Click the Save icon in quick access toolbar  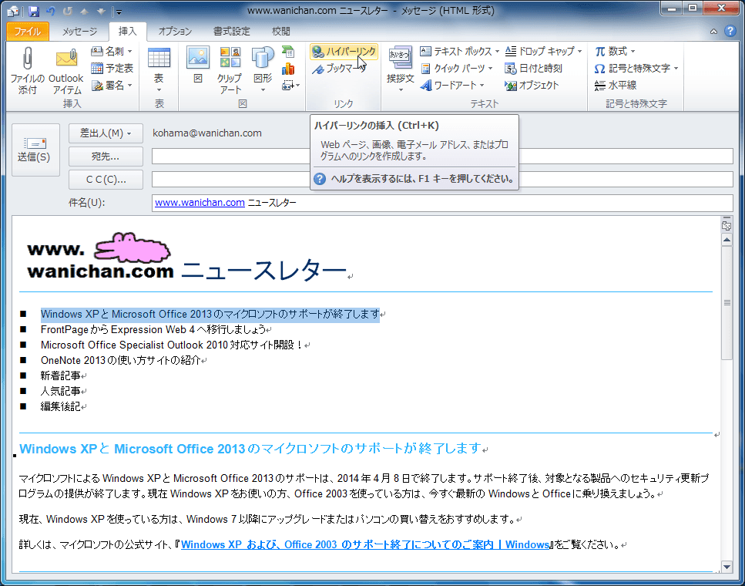pos(33,11)
